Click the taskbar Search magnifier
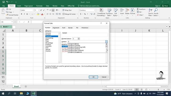Screen dimensions: 171x96 click(9, 94)
